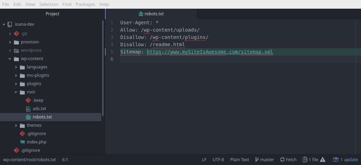Click the Fetch sync icon

point(282,159)
